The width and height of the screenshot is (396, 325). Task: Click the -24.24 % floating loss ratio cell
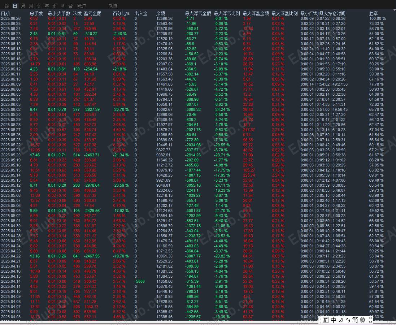pos(222,109)
